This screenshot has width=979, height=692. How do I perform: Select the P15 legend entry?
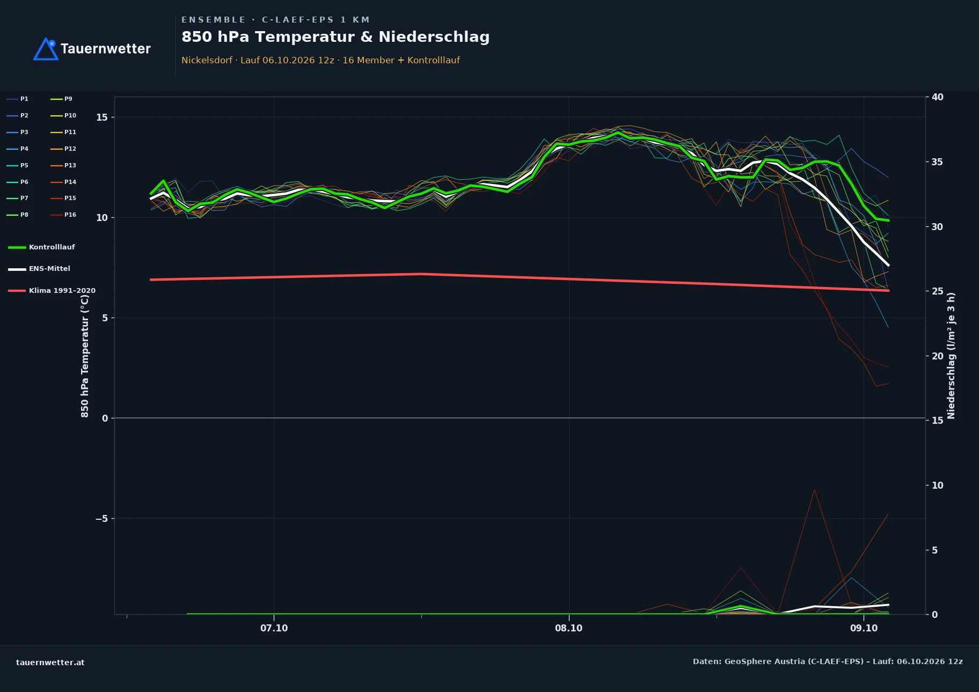[63, 198]
